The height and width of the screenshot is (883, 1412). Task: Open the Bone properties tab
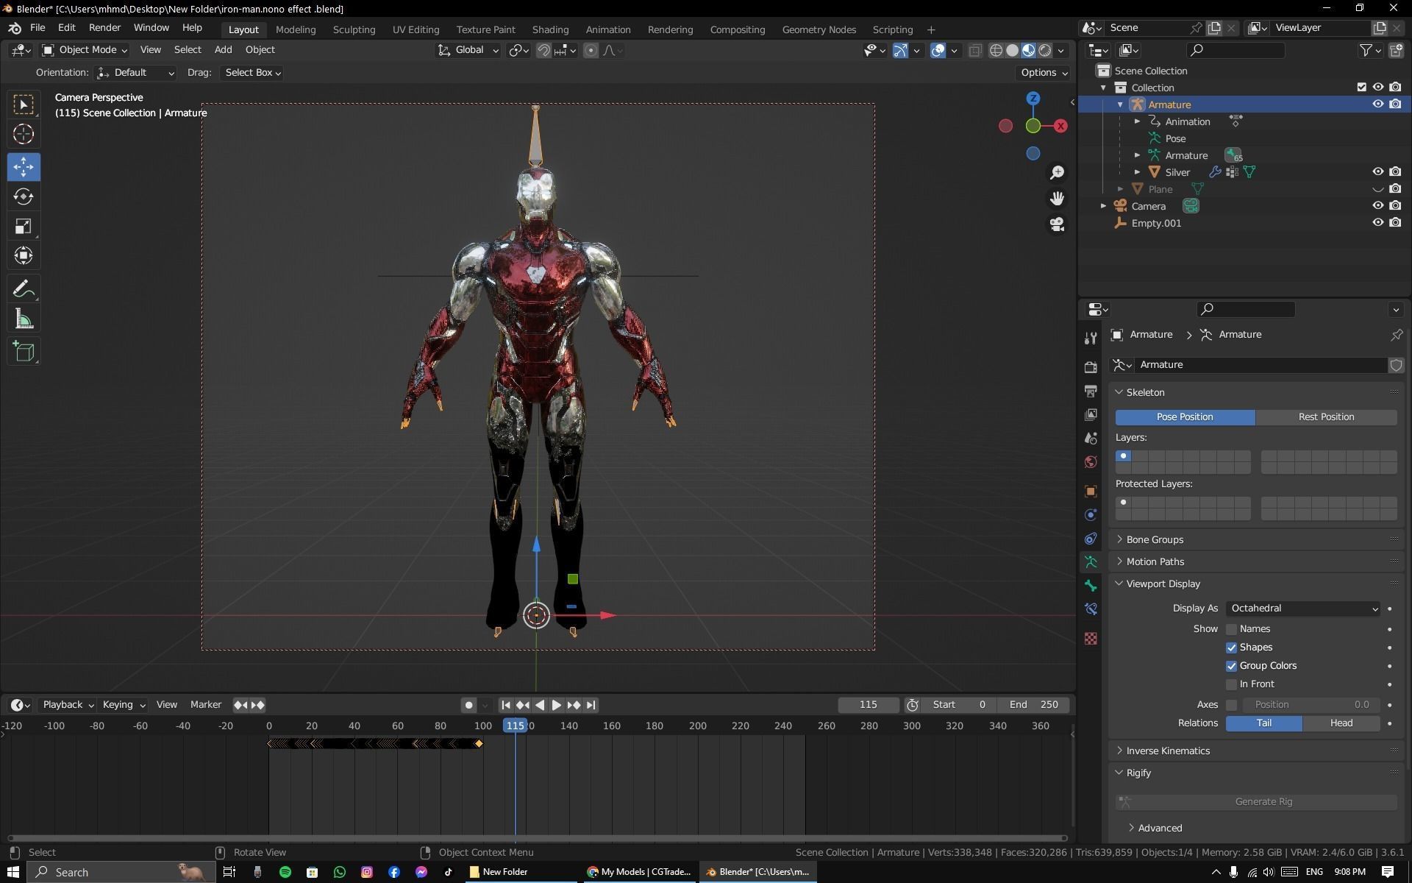(x=1091, y=586)
